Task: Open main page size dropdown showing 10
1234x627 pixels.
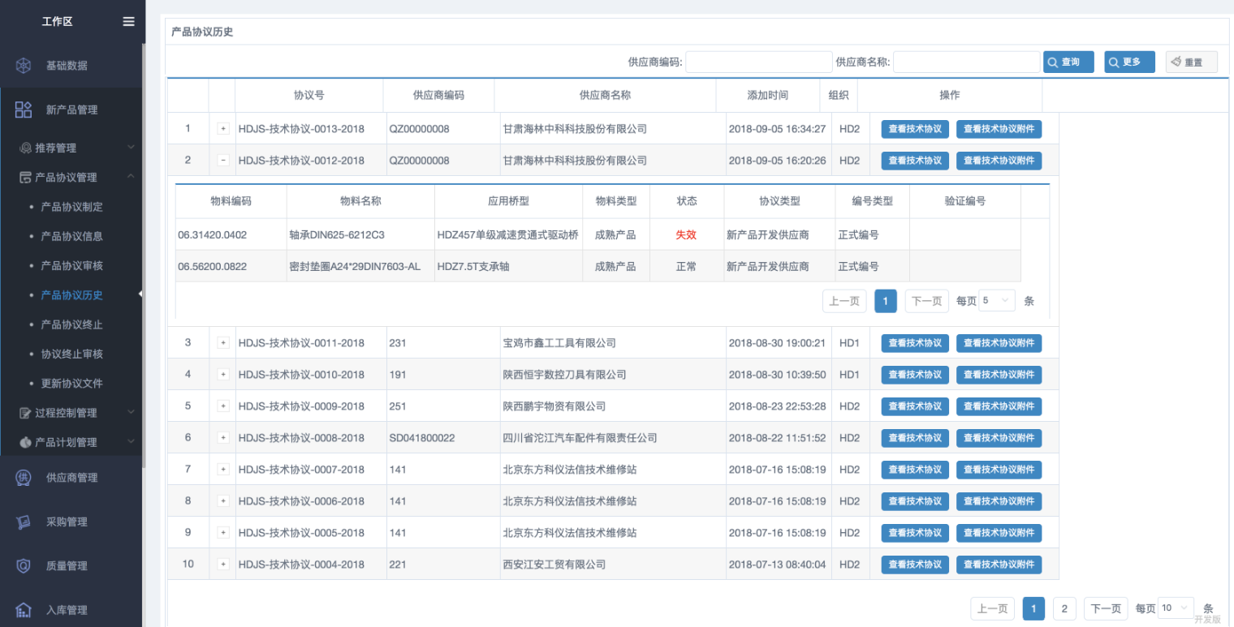Action: pyautogui.click(x=1176, y=608)
